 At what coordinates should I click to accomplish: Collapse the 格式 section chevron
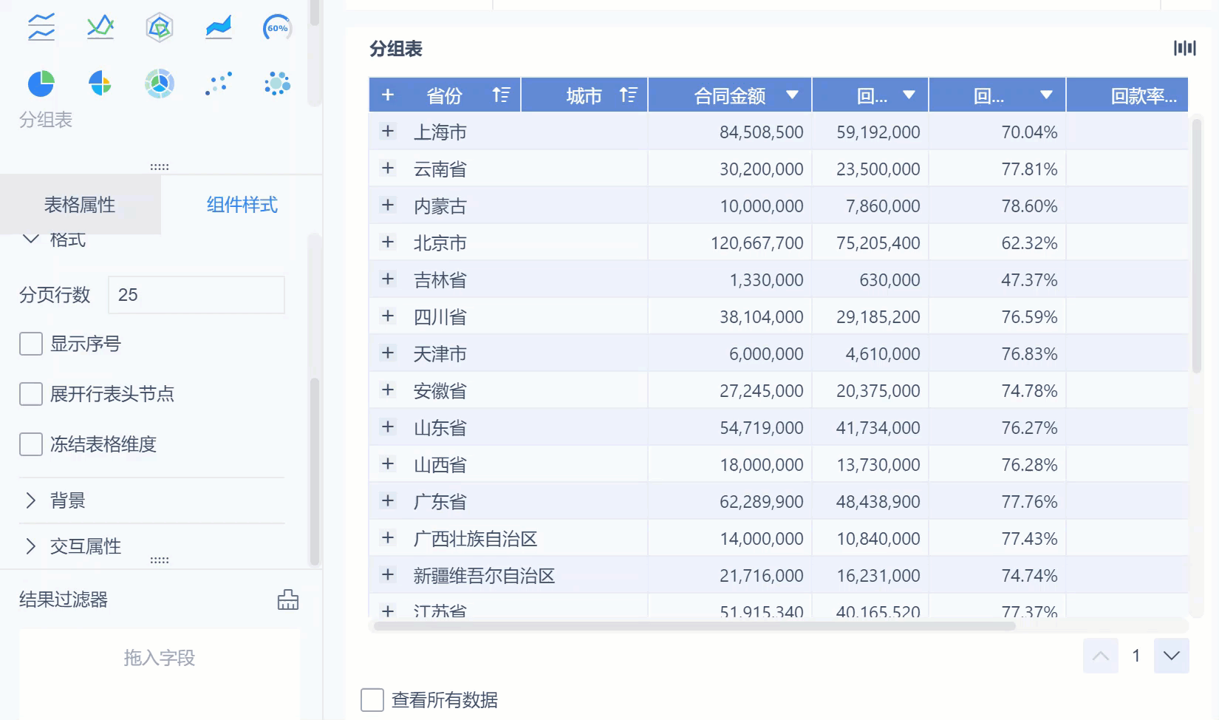coord(31,239)
